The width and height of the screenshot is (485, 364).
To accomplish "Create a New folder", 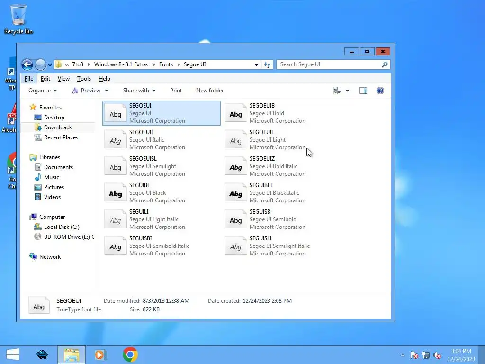I will (x=210, y=91).
